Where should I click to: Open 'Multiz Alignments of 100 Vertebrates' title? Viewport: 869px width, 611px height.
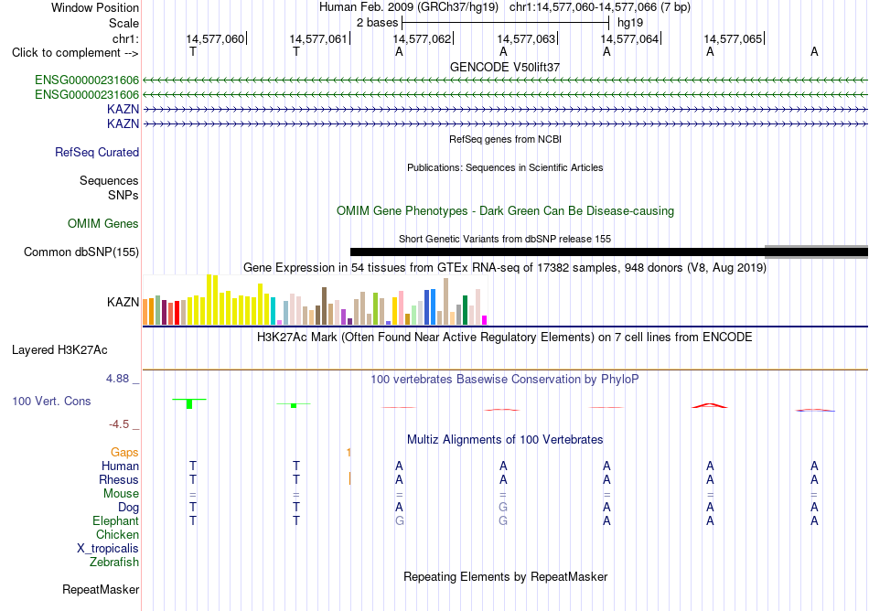505,440
